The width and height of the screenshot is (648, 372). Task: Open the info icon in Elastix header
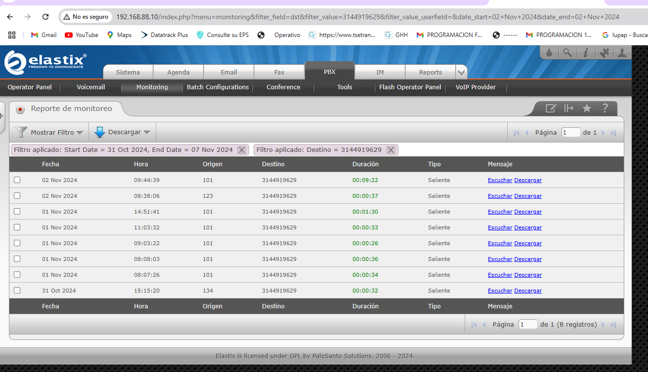[586, 53]
